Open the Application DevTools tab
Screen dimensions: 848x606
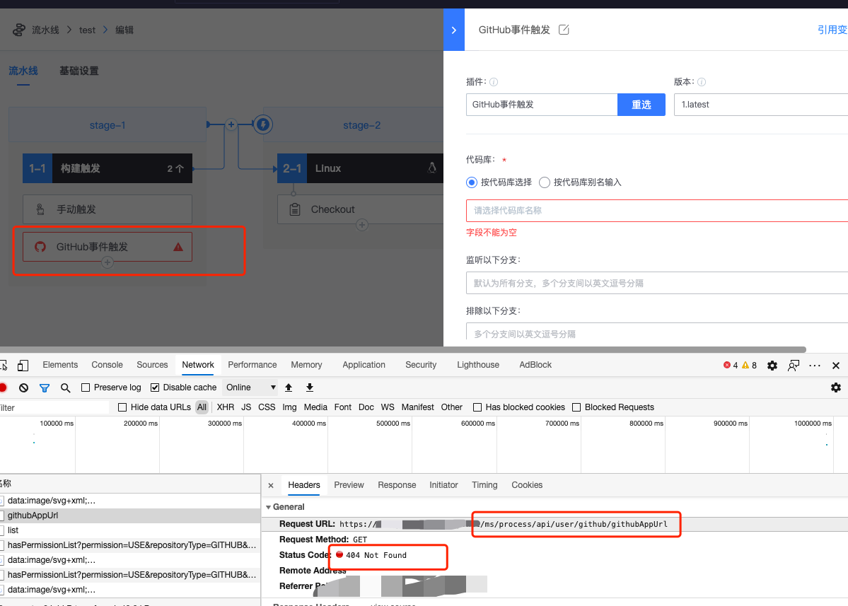364,365
